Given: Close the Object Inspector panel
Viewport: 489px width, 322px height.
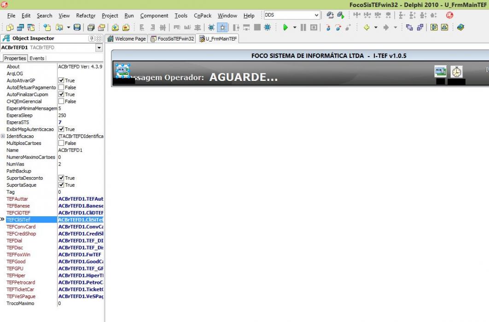Looking at the screenshot, I should pos(99,38).
